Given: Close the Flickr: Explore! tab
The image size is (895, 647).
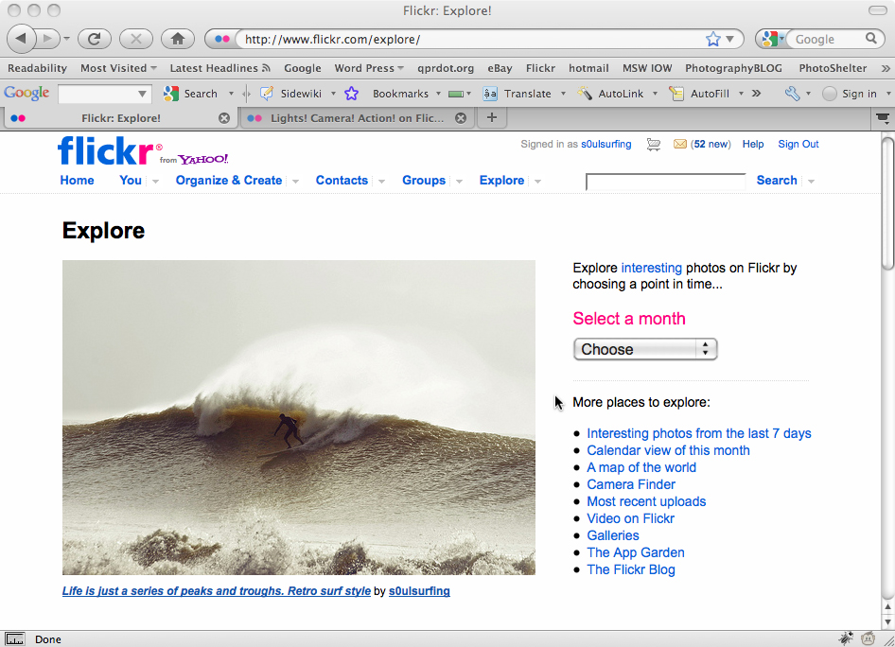Looking at the screenshot, I should point(224,118).
